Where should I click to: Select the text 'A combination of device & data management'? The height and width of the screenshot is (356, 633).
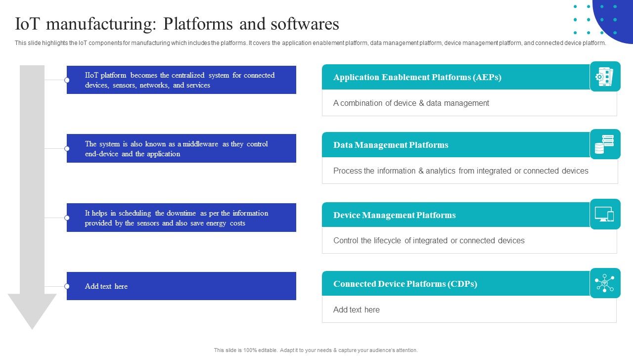411,103
